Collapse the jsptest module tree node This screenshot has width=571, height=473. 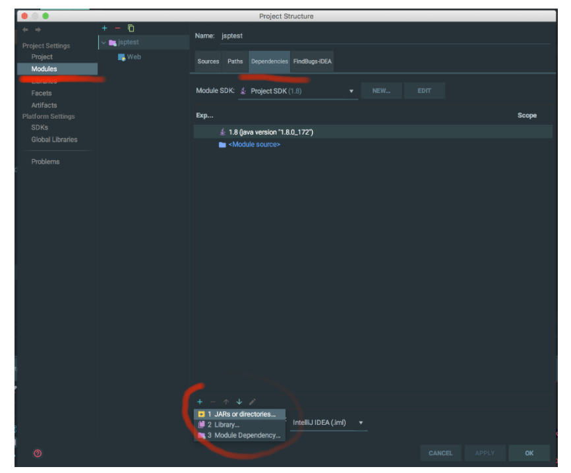pos(104,43)
